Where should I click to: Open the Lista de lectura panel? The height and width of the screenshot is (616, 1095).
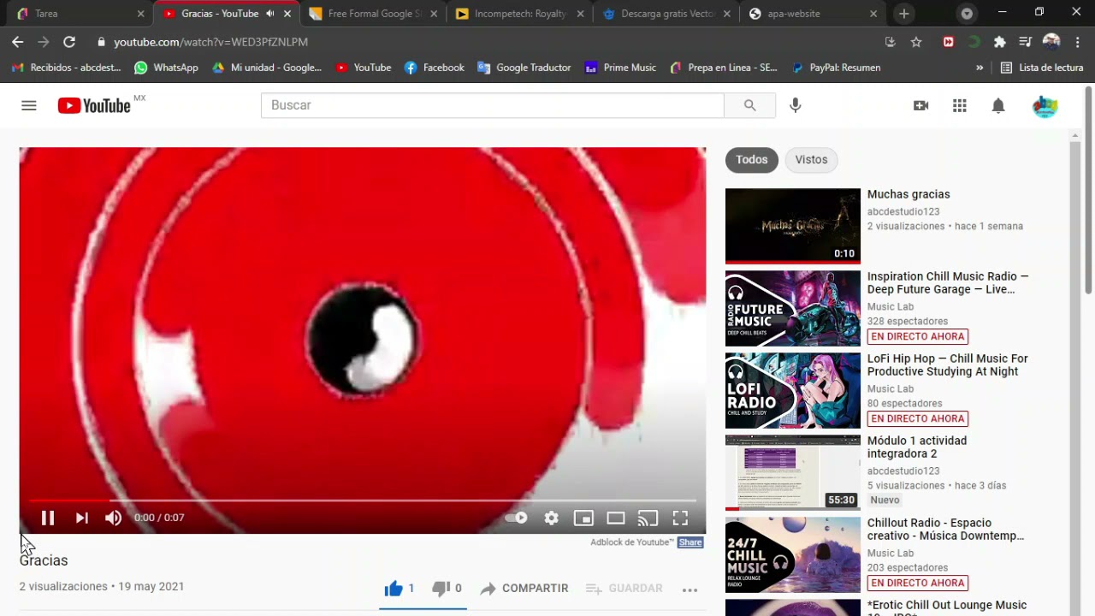click(1042, 68)
